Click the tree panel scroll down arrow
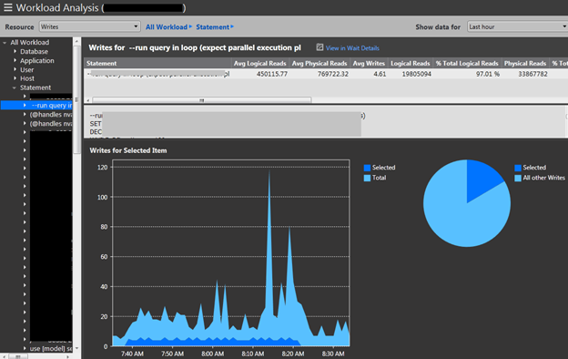Screen dimensions: 568x359 point(76,348)
